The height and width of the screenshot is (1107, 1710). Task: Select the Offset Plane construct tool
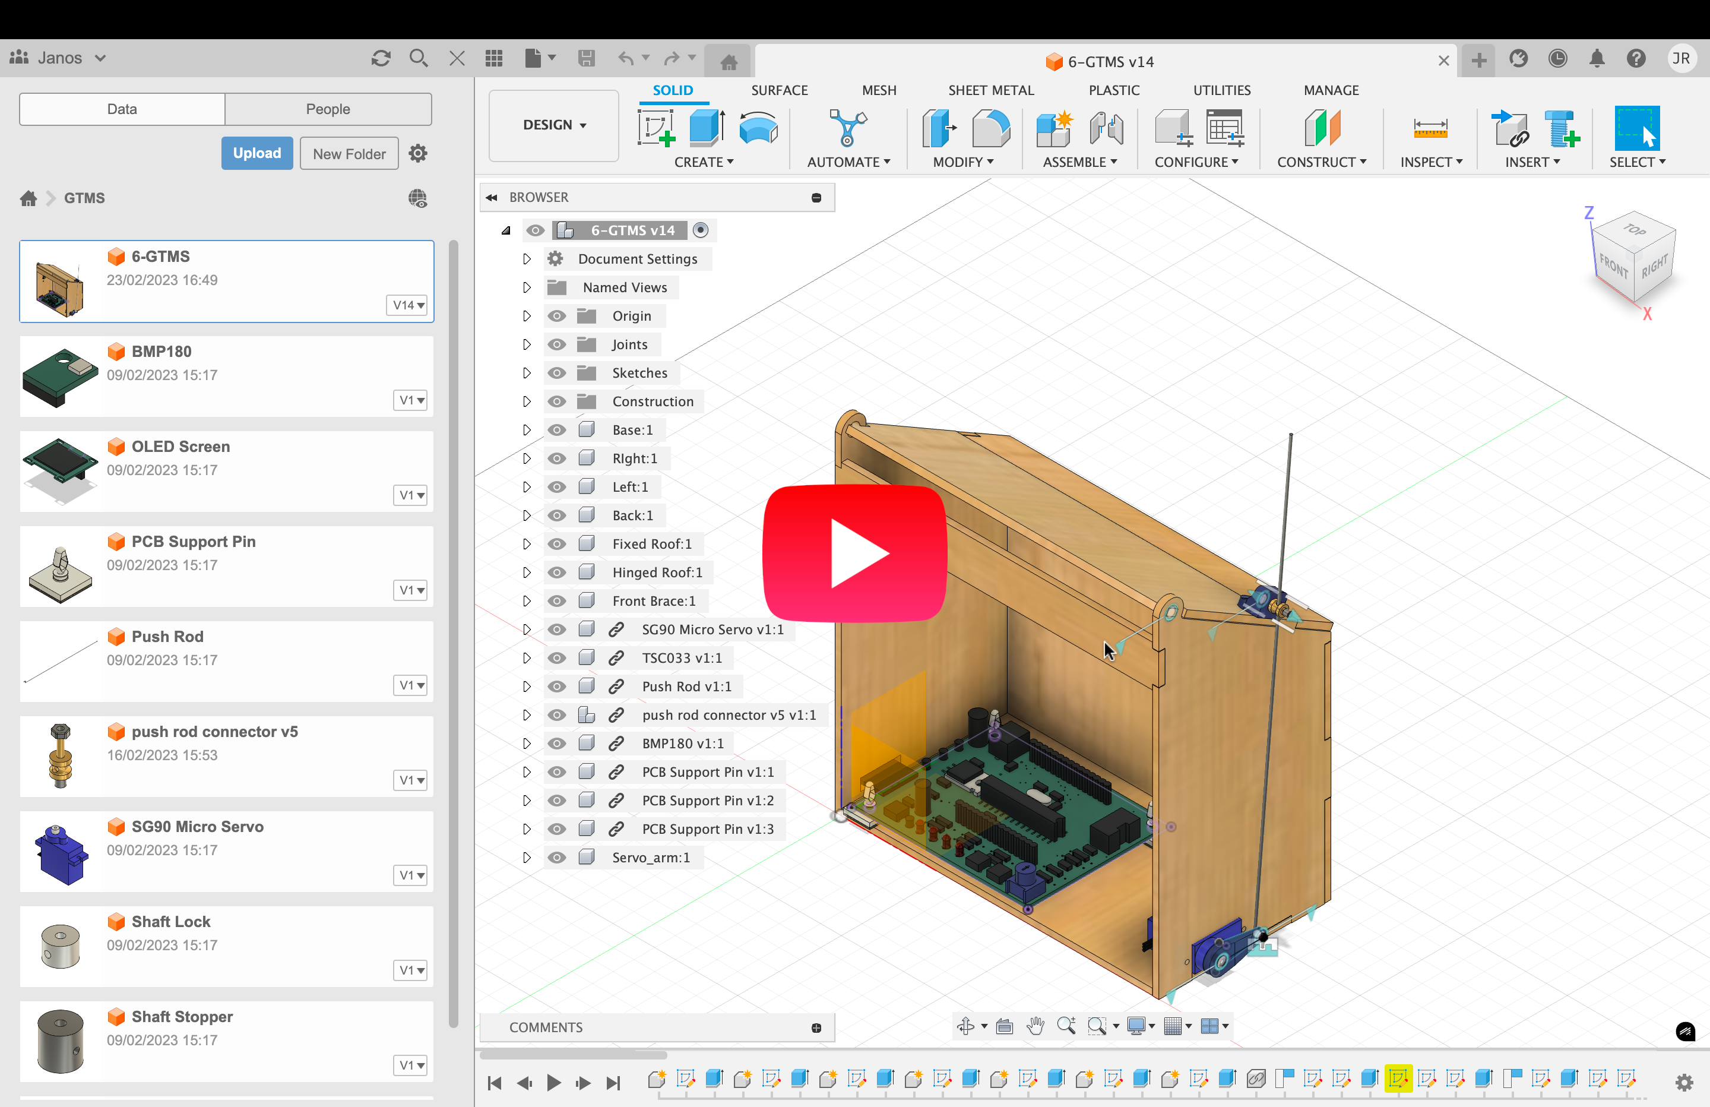[1322, 128]
